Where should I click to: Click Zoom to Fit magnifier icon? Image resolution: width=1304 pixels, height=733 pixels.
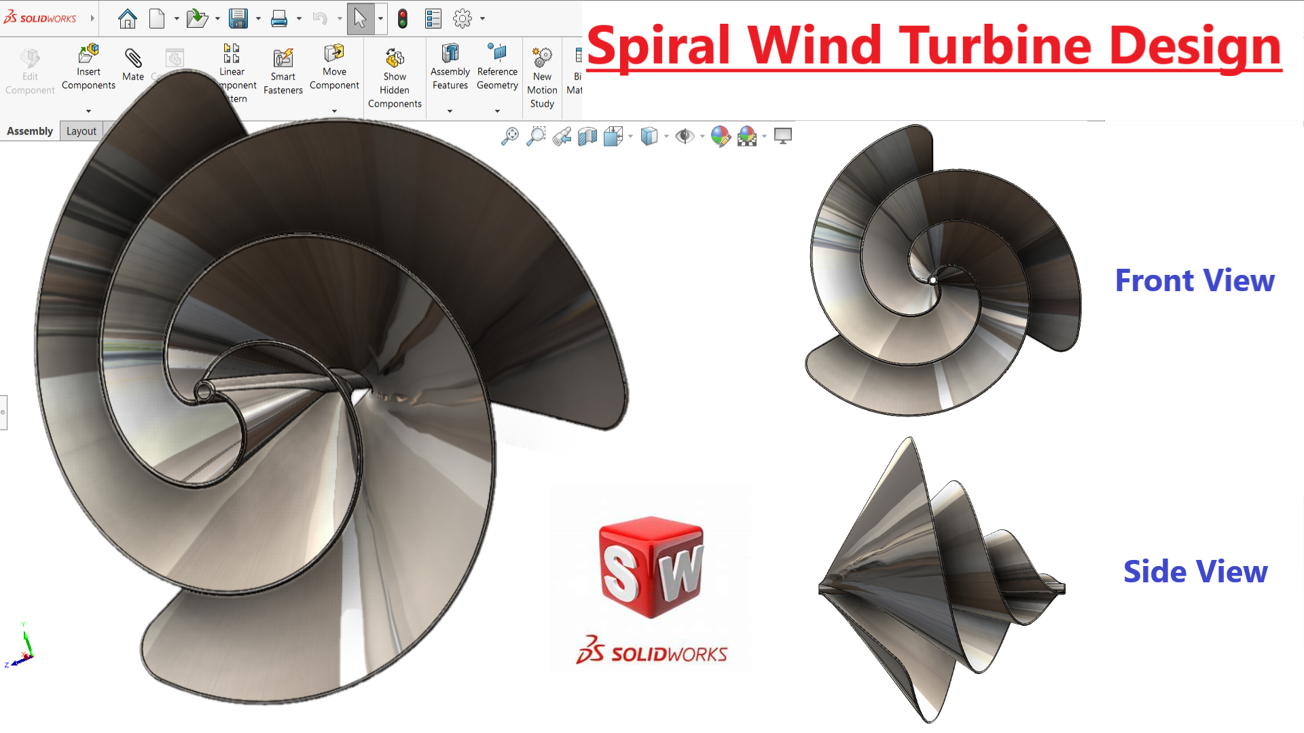pos(510,136)
